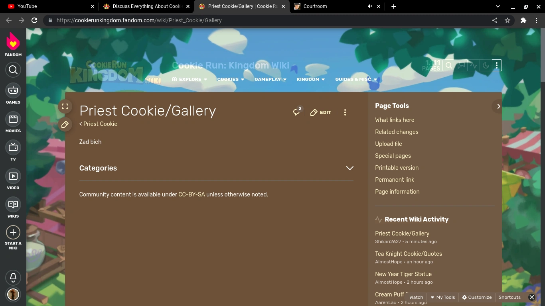Image resolution: width=545 pixels, height=306 pixels.
Task: Open the user avatar menu
Action: pos(13,294)
